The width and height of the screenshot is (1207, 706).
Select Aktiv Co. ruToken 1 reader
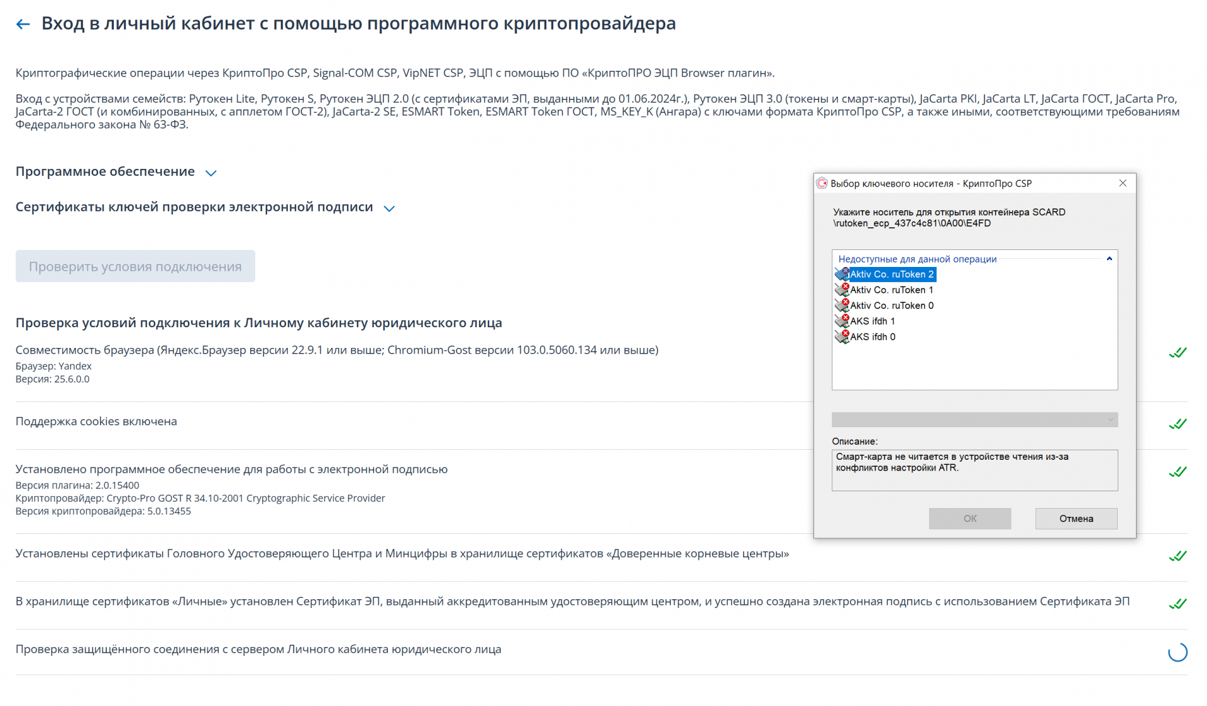(x=891, y=290)
